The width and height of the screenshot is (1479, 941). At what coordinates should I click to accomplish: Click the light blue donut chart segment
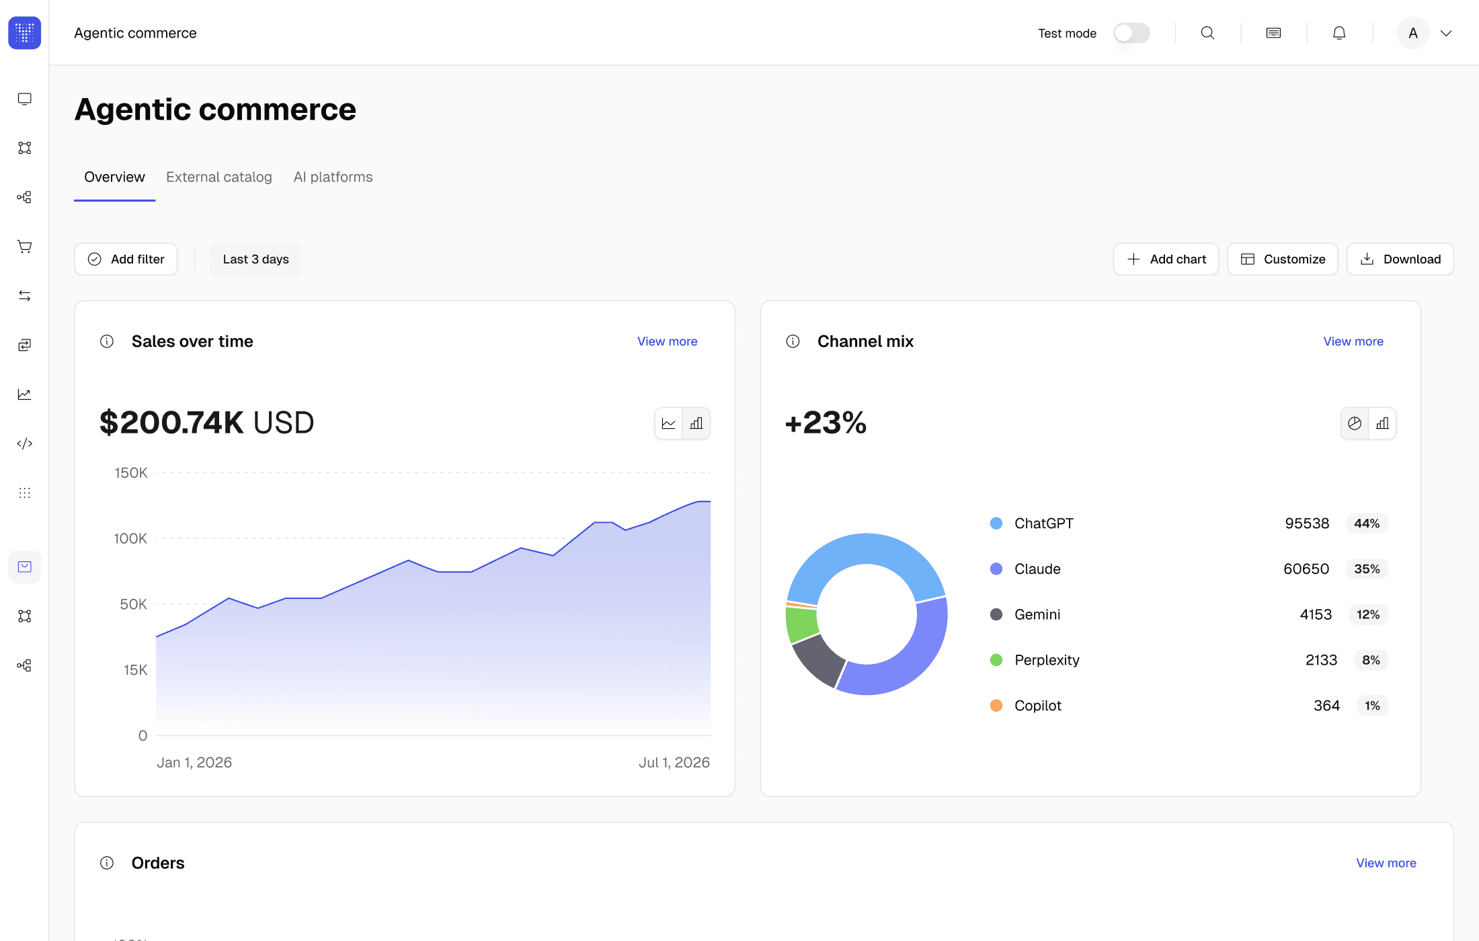866,548
